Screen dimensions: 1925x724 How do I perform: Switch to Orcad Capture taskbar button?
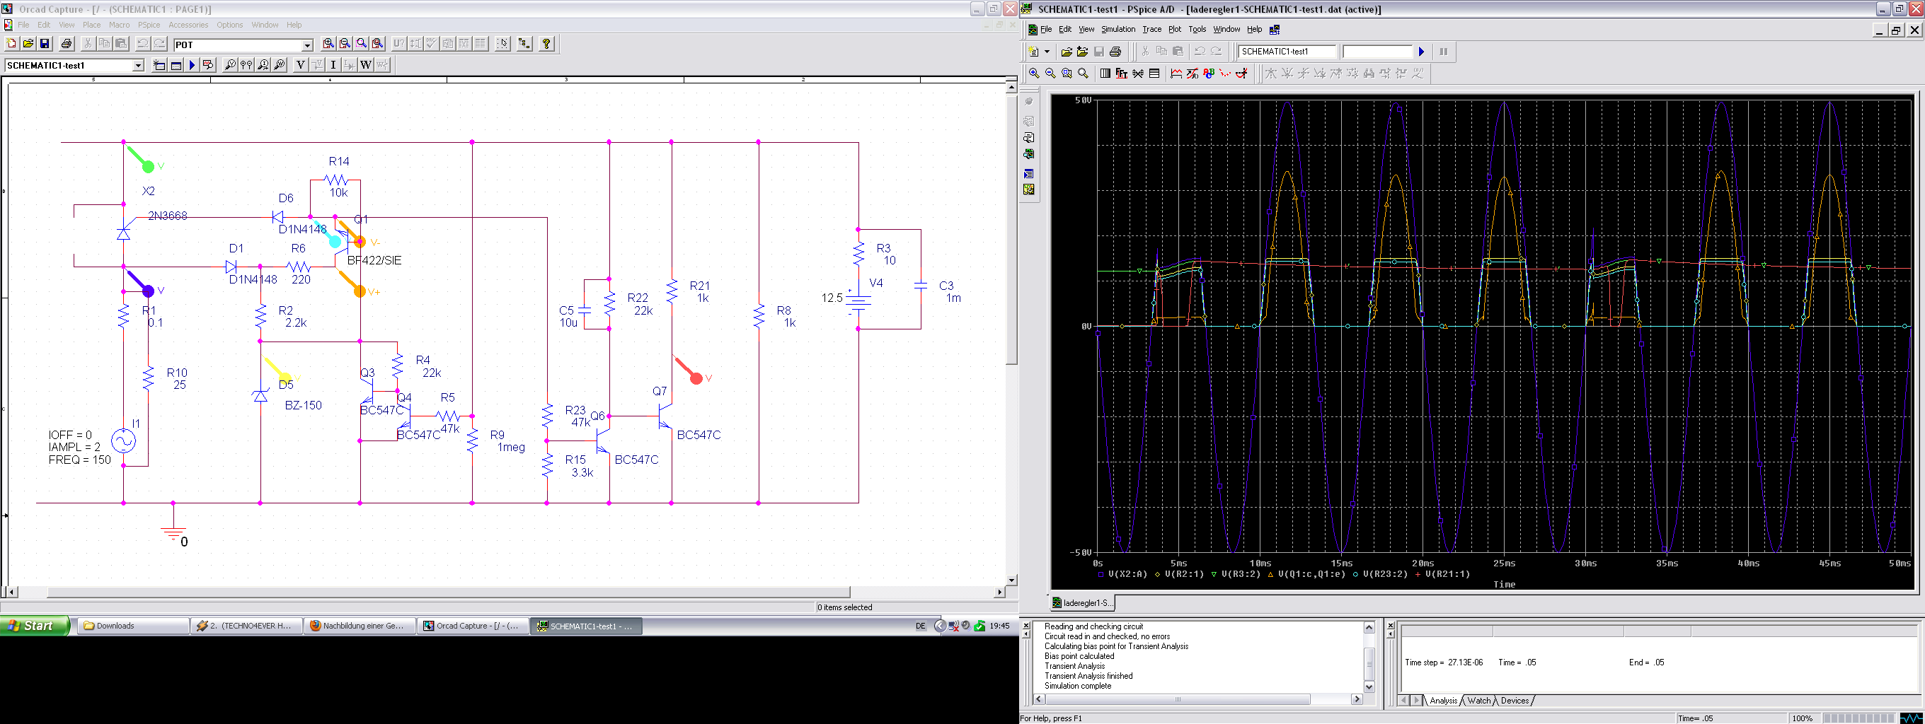click(472, 626)
